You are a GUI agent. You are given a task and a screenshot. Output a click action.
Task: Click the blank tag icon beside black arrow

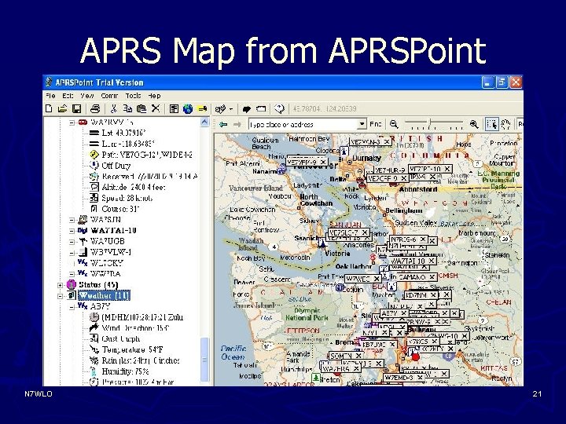coord(261,108)
